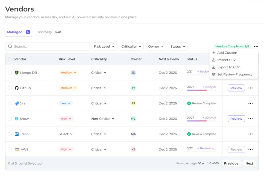Open more options dots for the Trello row
Screen dimensions: 264x177
click(x=251, y=134)
